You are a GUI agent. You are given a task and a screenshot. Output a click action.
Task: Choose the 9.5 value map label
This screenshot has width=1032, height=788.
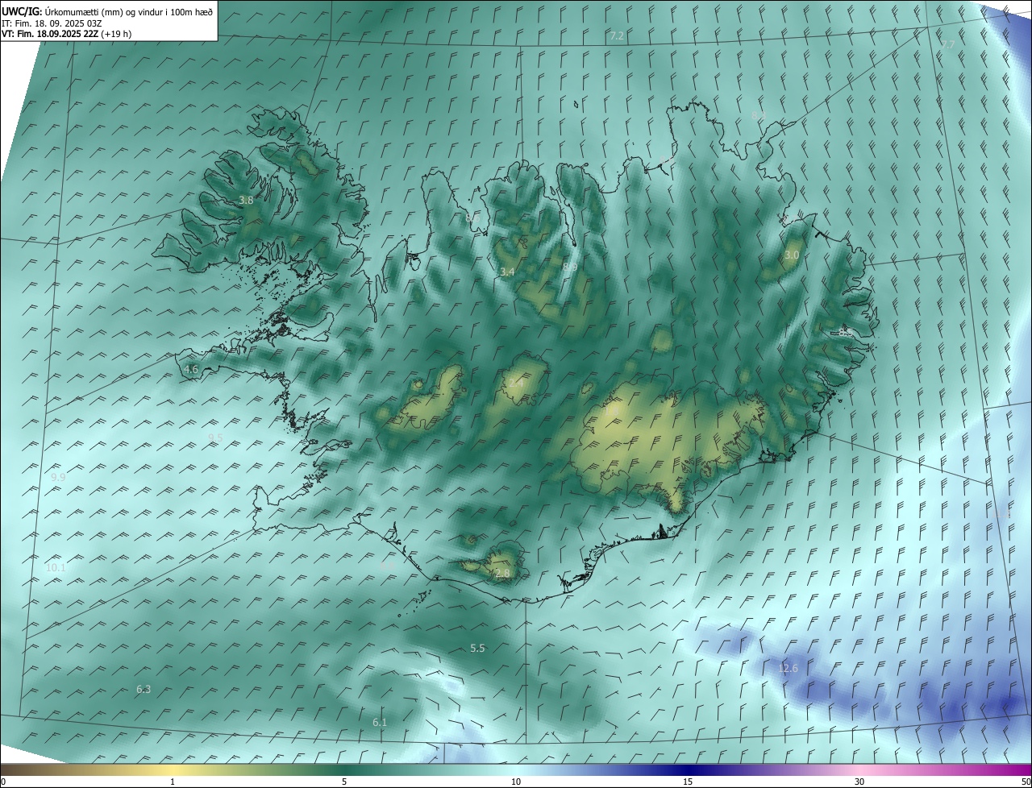(215, 438)
